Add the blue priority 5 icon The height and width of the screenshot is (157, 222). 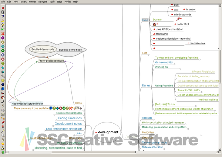(3, 55)
